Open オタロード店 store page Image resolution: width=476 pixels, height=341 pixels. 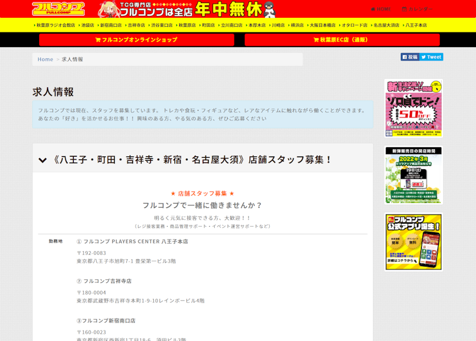(353, 25)
